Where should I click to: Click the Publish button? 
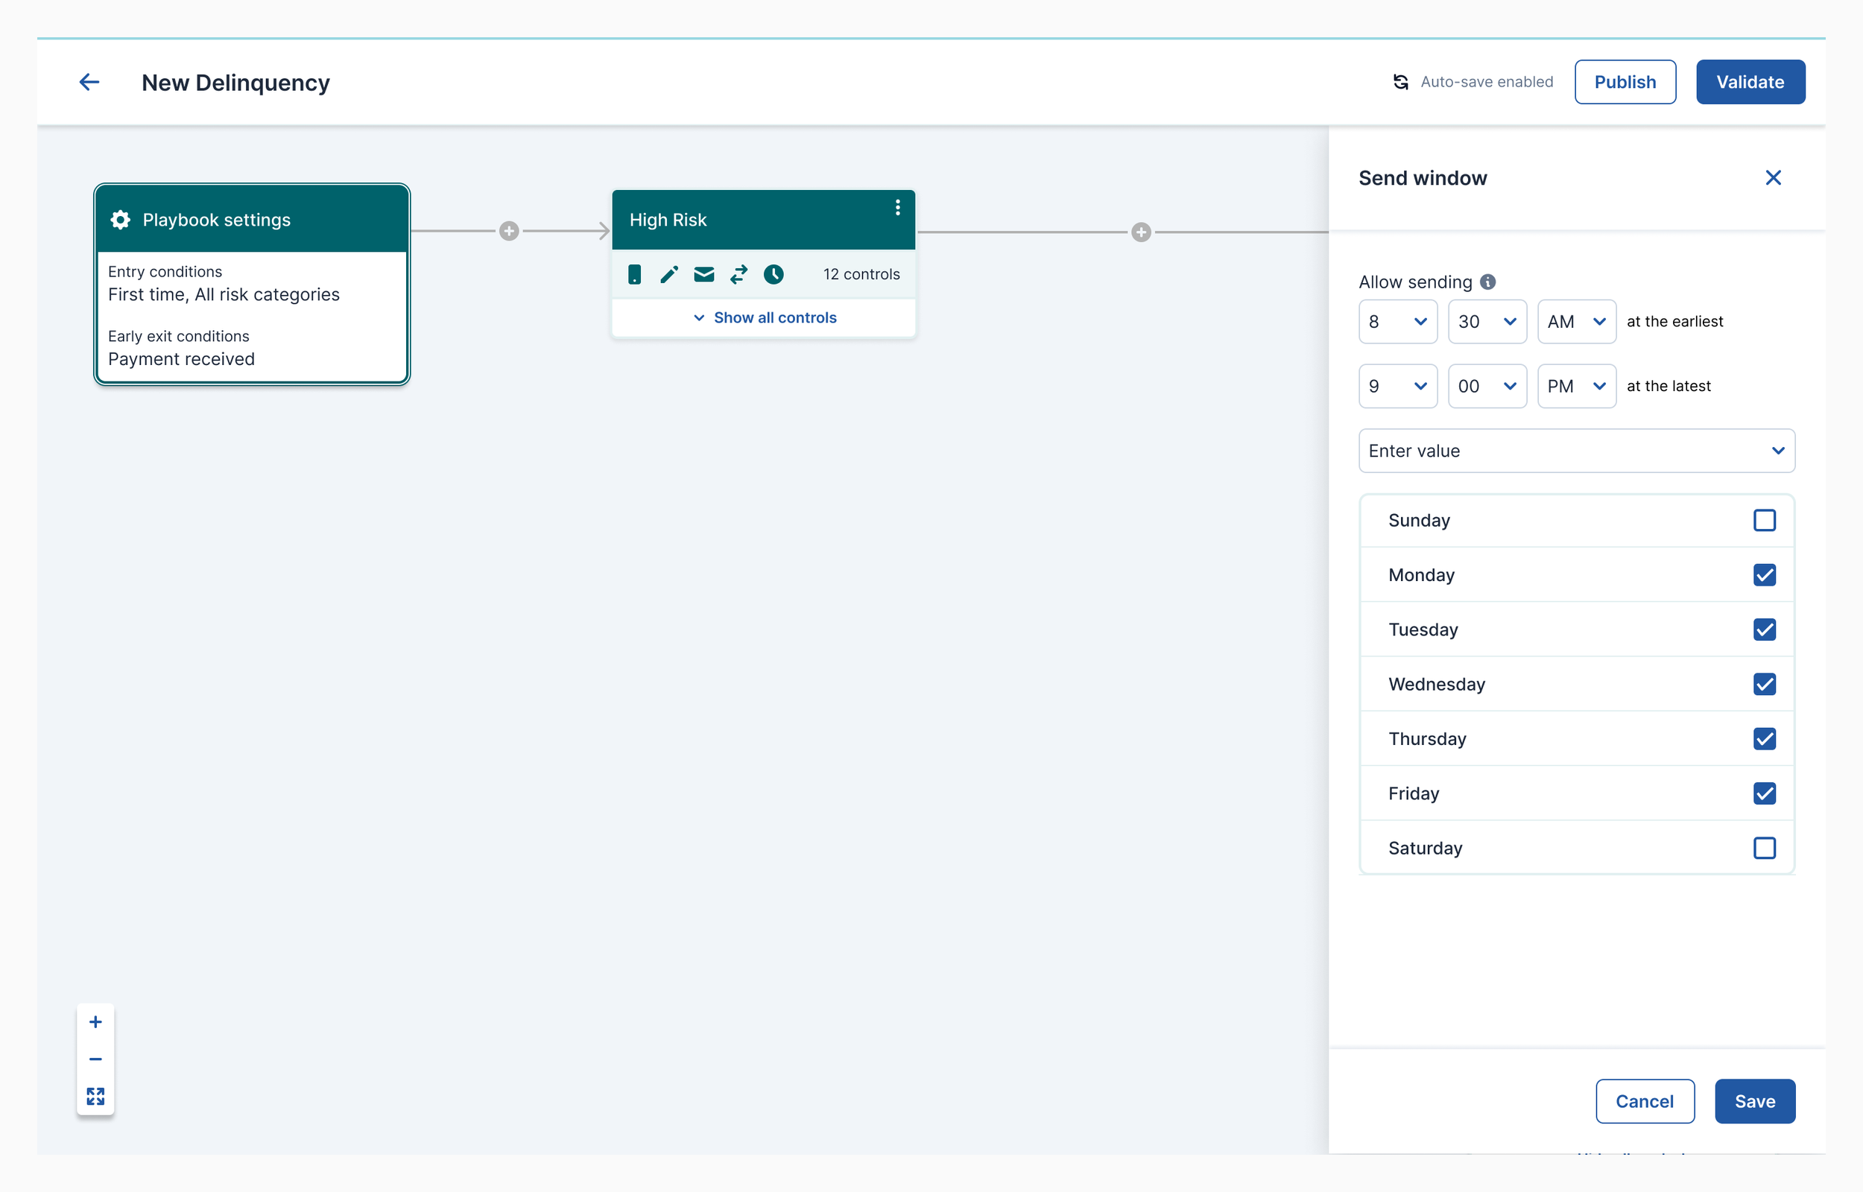point(1625,82)
